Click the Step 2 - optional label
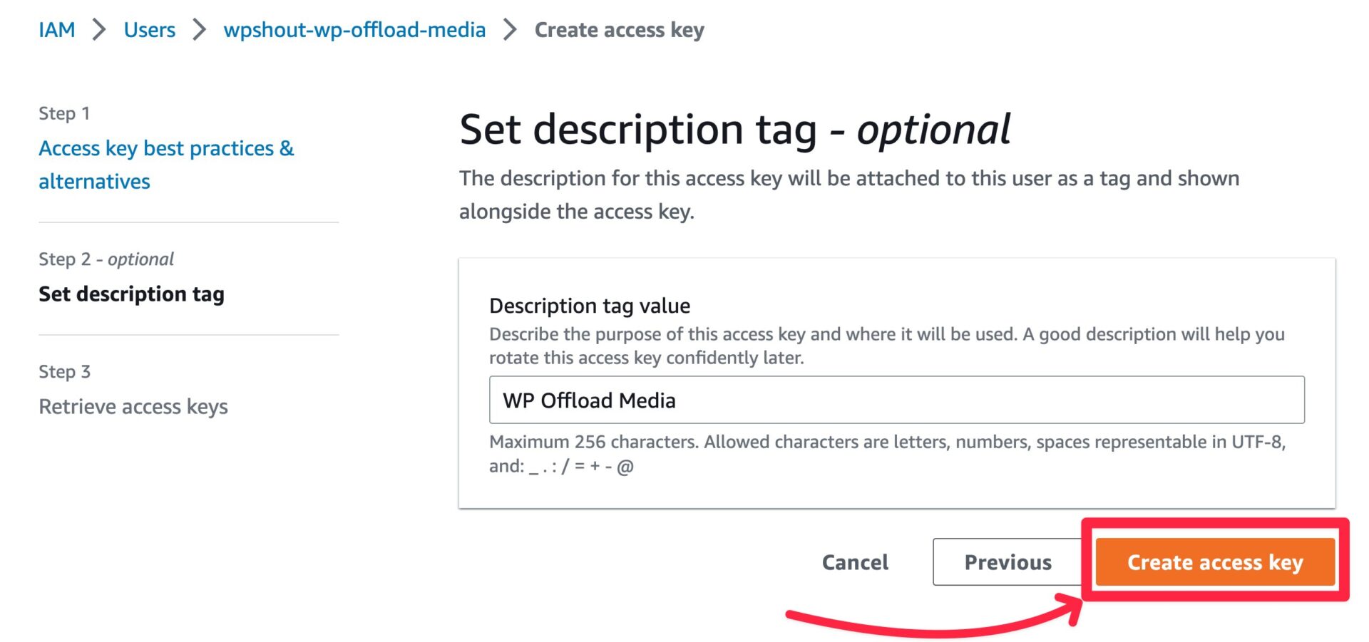Image resolution: width=1369 pixels, height=642 pixels. (x=106, y=259)
